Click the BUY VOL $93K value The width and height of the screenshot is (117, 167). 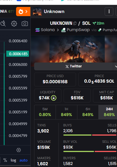pos(68,147)
